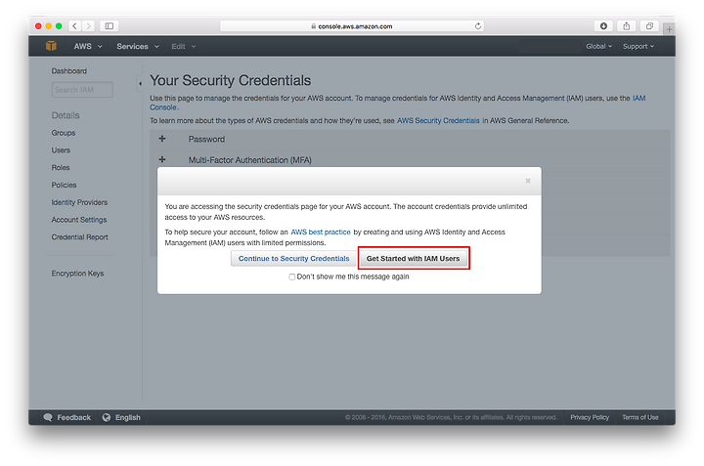Click Continue to Security Credentials button
Image resolution: width=704 pixels, height=466 pixels.
pyautogui.click(x=293, y=258)
